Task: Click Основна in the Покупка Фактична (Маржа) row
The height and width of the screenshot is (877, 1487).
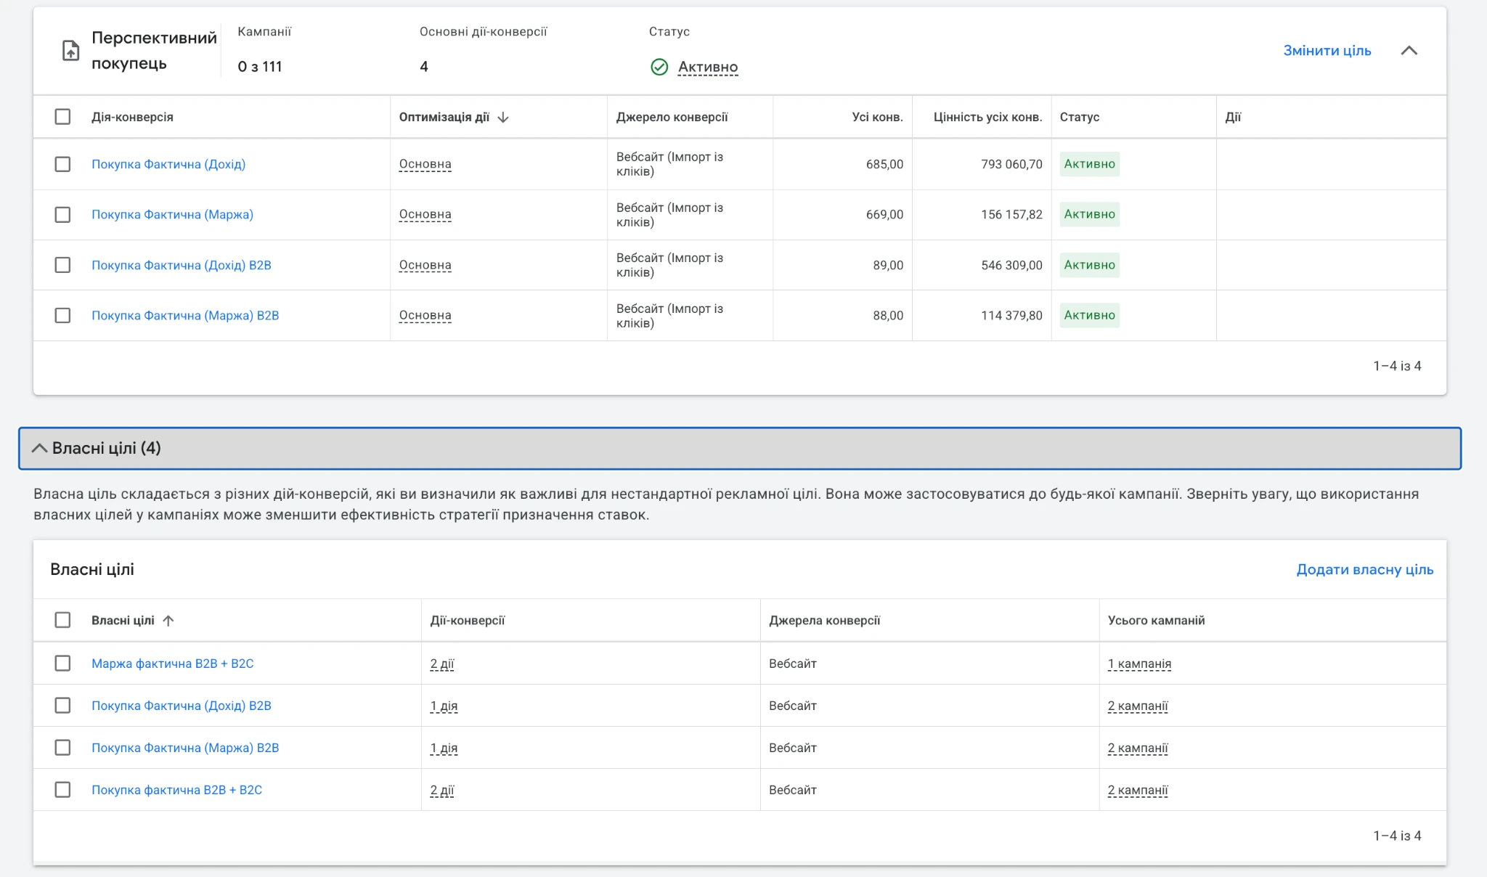Action: 425,214
